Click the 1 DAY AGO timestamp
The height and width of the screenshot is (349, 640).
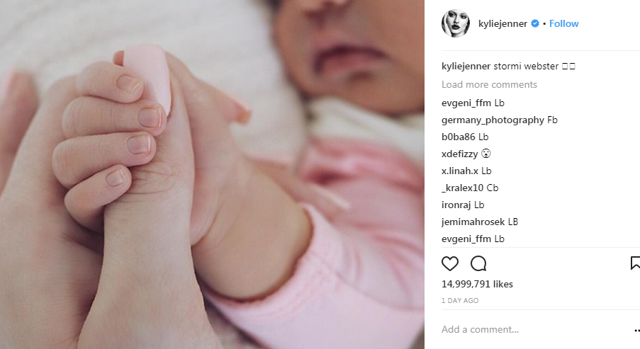460,300
